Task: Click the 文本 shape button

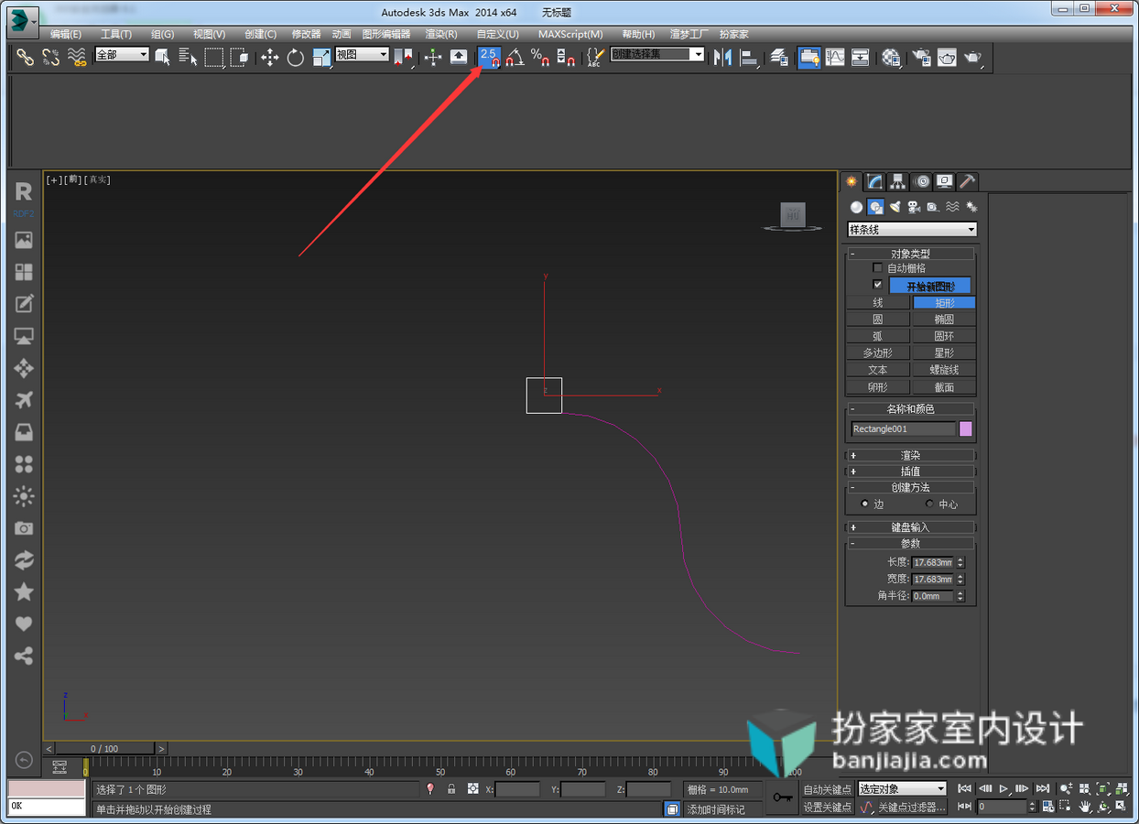Action: pyautogui.click(x=878, y=370)
